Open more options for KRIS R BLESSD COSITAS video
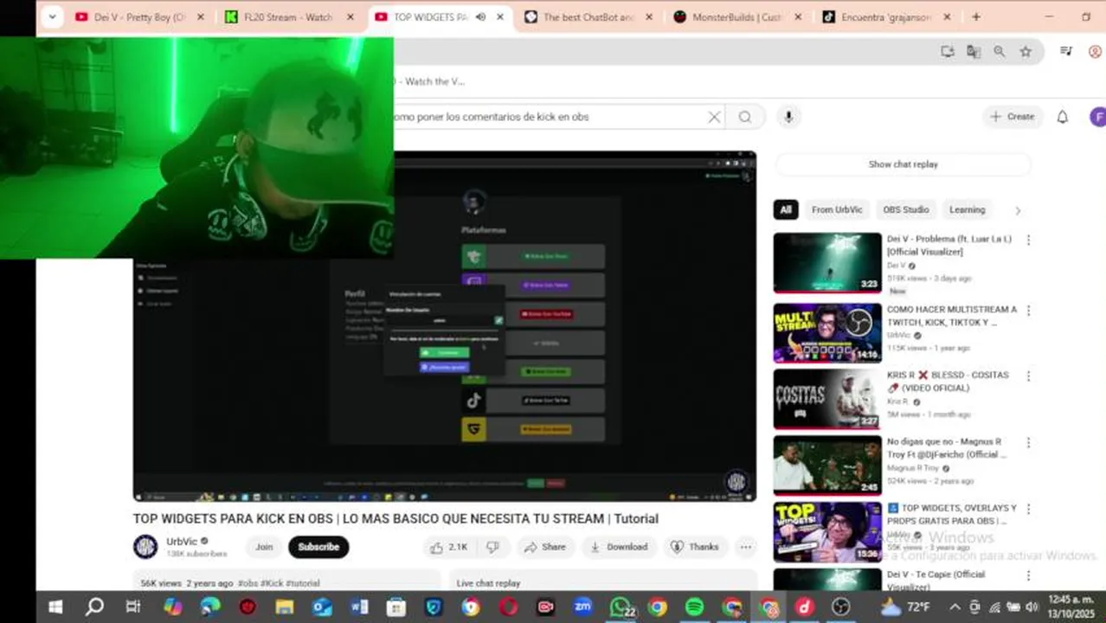The image size is (1106, 623). pyautogui.click(x=1028, y=376)
